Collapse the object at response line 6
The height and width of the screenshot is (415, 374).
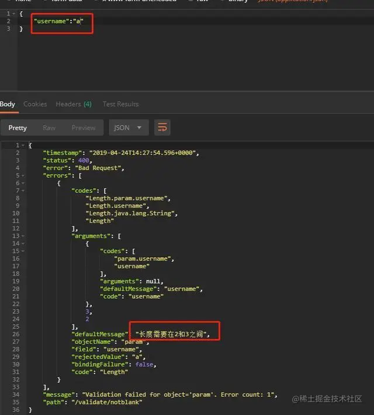(x=23, y=183)
